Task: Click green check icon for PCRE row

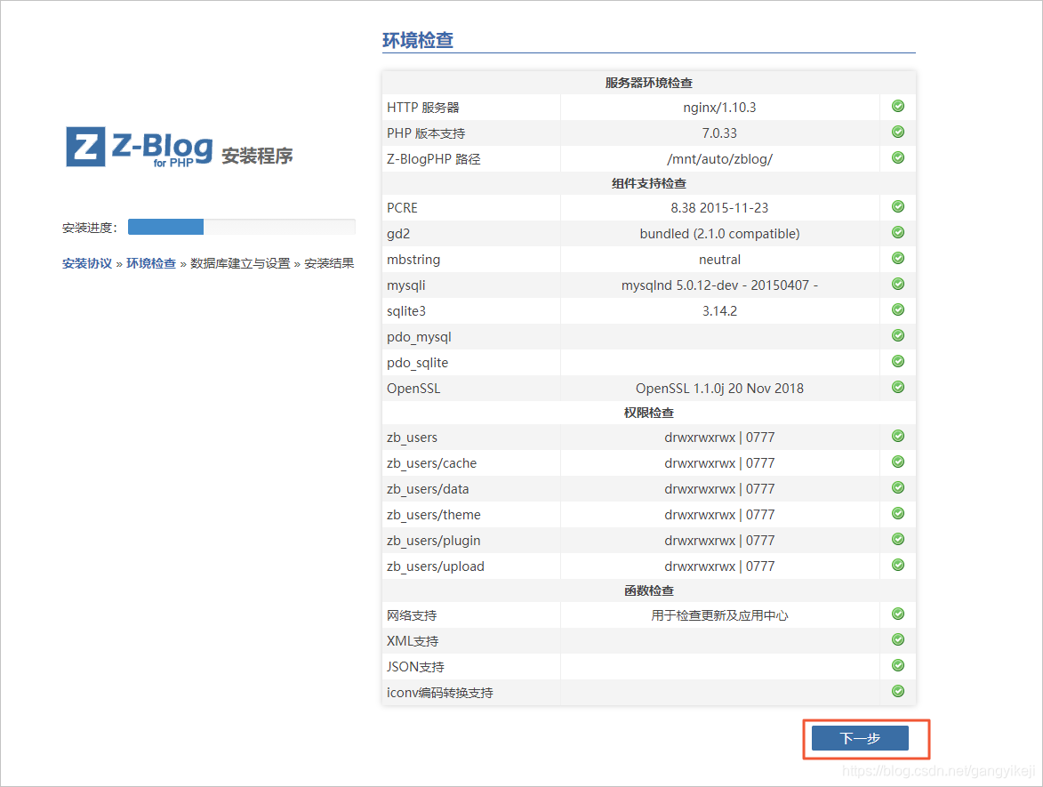Action: click(898, 206)
